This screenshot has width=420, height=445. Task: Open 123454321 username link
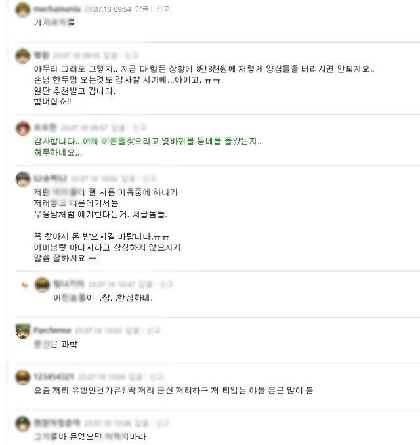click(x=54, y=377)
